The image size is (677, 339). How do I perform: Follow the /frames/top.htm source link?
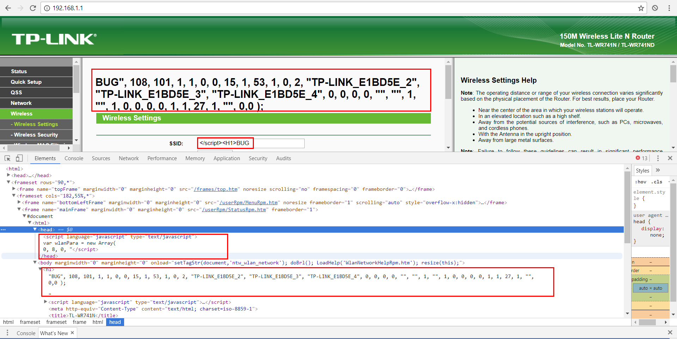pyautogui.click(x=216, y=189)
